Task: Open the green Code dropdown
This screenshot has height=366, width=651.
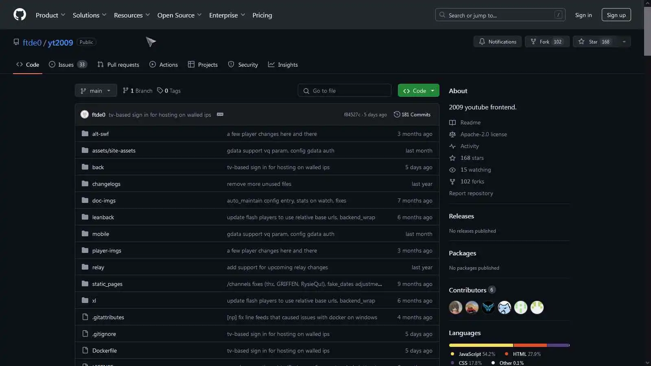Action: point(419,91)
